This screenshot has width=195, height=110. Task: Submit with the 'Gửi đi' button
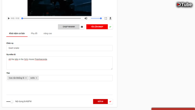[100, 101]
